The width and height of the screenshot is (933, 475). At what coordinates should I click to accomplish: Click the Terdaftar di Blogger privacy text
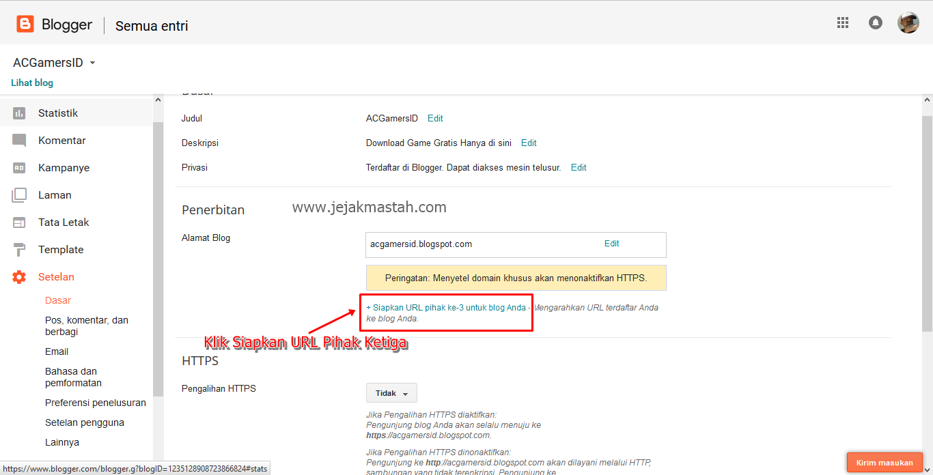point(464,167)
